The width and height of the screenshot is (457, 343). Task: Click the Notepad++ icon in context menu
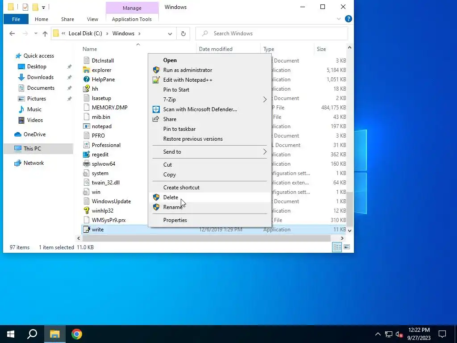click(156, 80)
